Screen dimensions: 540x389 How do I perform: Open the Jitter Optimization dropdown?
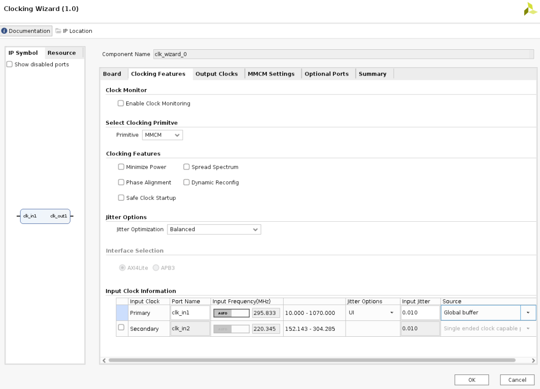214,229
